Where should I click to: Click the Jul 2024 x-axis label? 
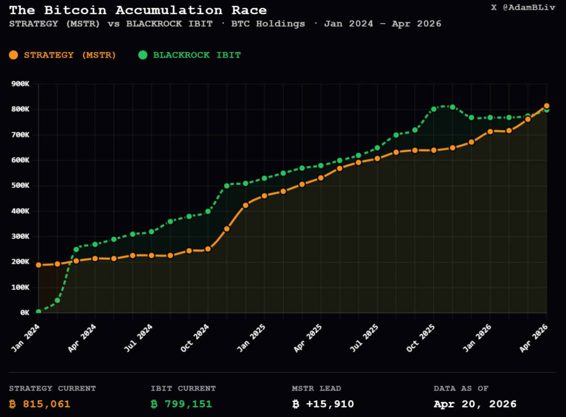tap(138, 338)
